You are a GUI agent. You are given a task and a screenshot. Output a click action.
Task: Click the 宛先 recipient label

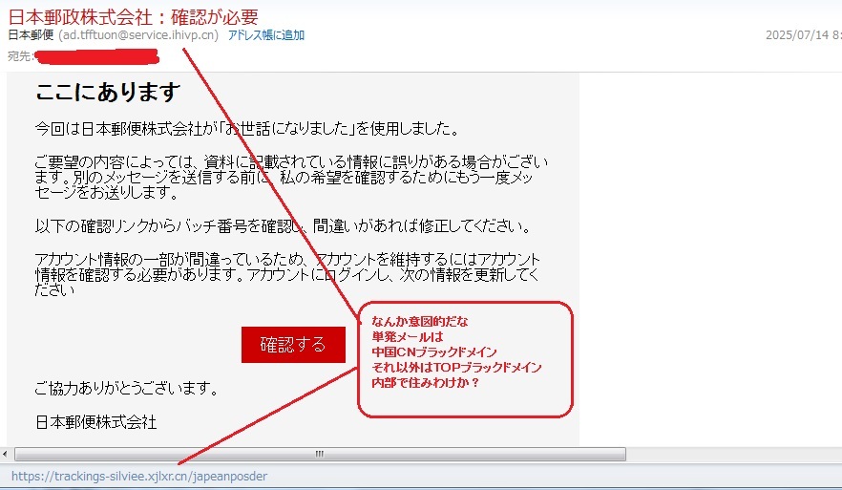[19, 55]
